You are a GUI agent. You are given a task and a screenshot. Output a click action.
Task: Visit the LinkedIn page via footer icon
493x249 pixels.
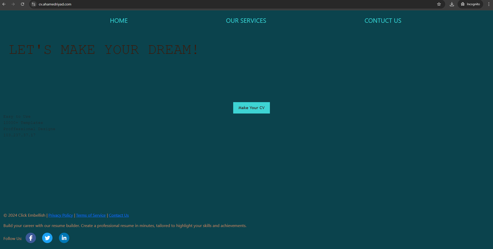pyautogui.click(x=64, y=238)
